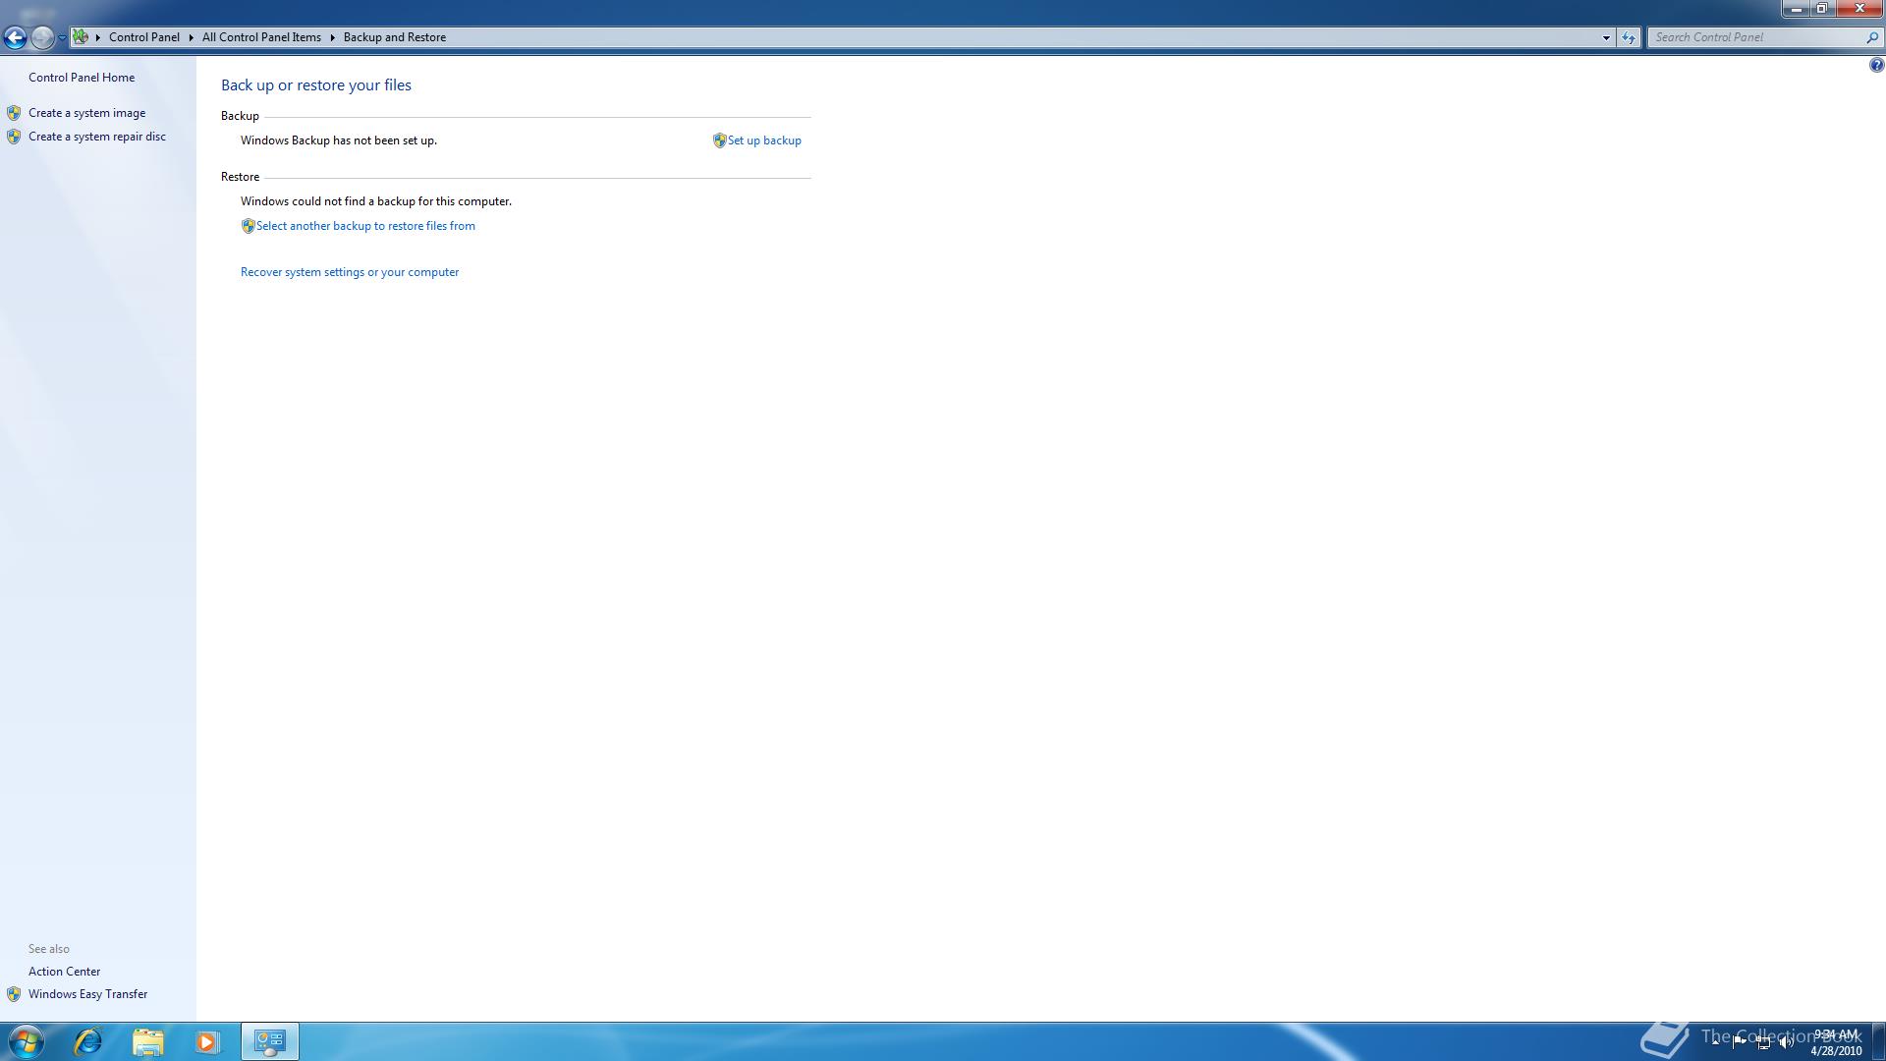This screenshot has width=1886, height=1061.
Task: Expand the chevron before Control Panel breadcrumb
Action: pyautogui.click(x=98, y=37)
